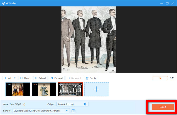
Task: Expand the Add dropdown arrow
Action: 15,78
